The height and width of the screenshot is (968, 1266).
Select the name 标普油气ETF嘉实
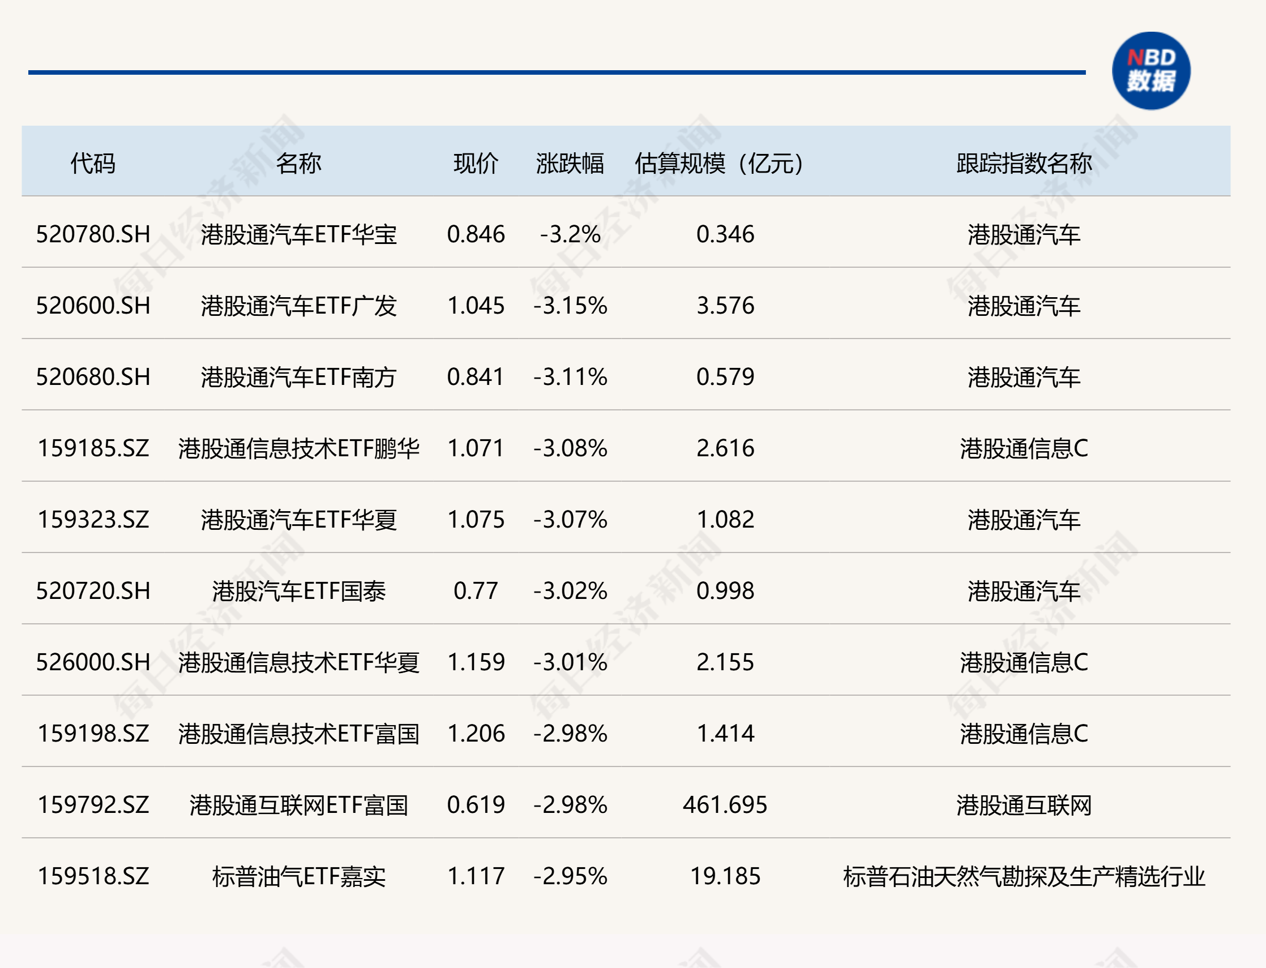click(298, 876)
